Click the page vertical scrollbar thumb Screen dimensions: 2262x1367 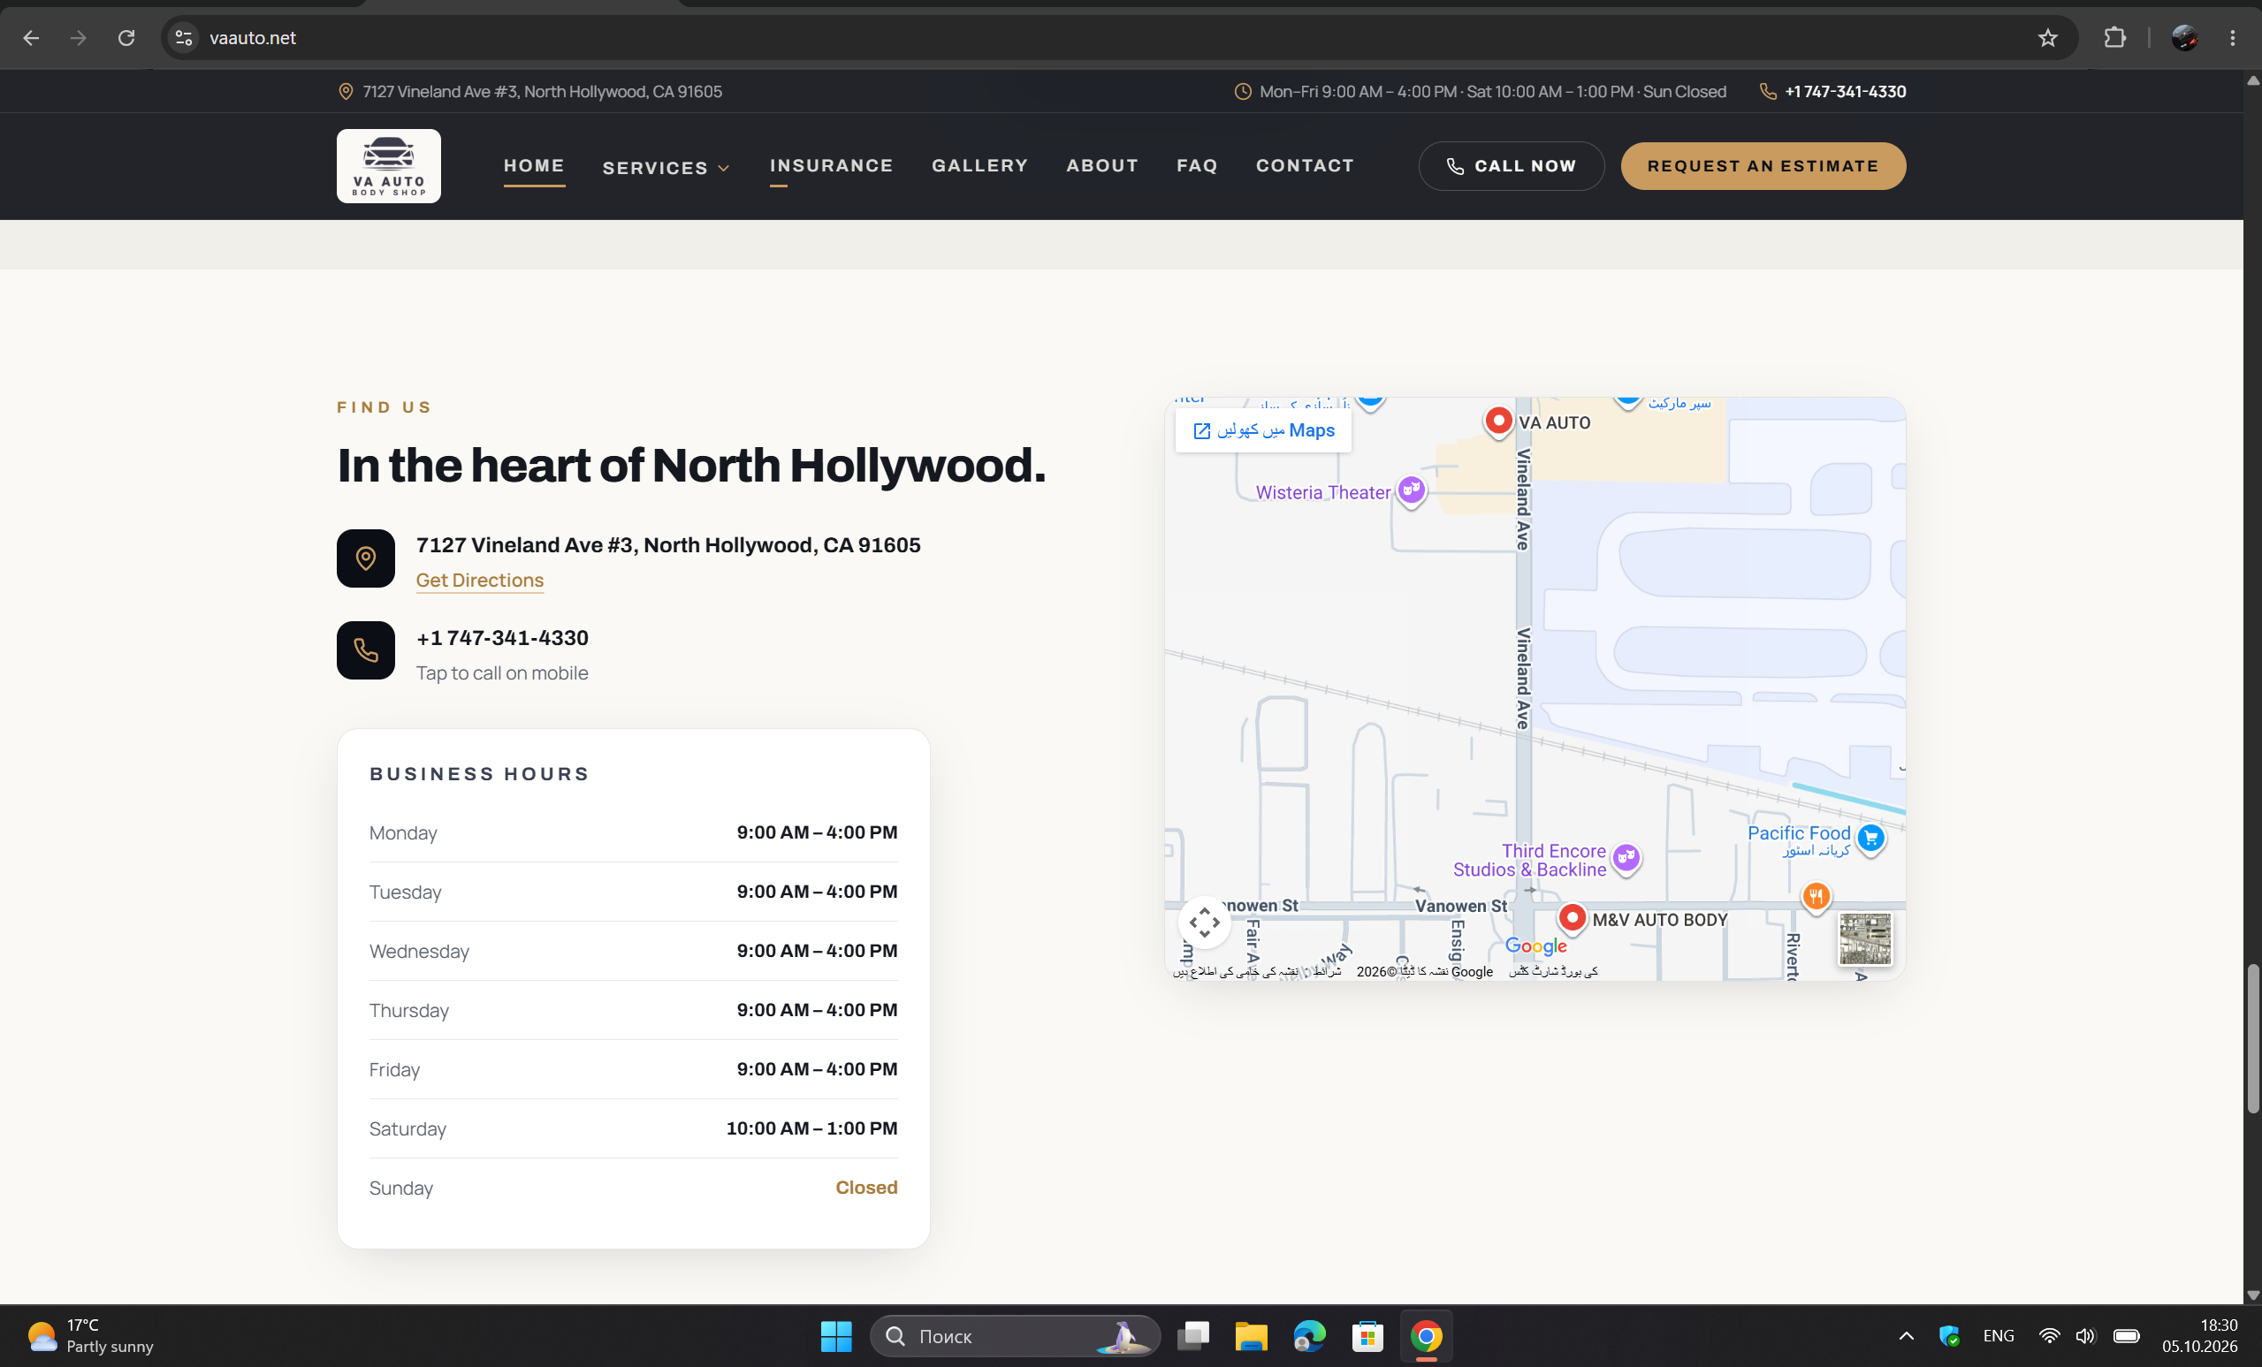(x=2253, y=1038)
